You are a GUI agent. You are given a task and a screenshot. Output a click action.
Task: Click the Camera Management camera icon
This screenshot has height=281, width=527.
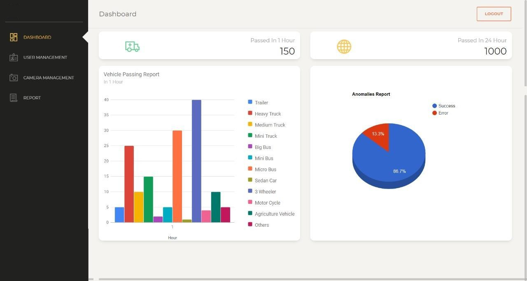[x=14, y=78]
